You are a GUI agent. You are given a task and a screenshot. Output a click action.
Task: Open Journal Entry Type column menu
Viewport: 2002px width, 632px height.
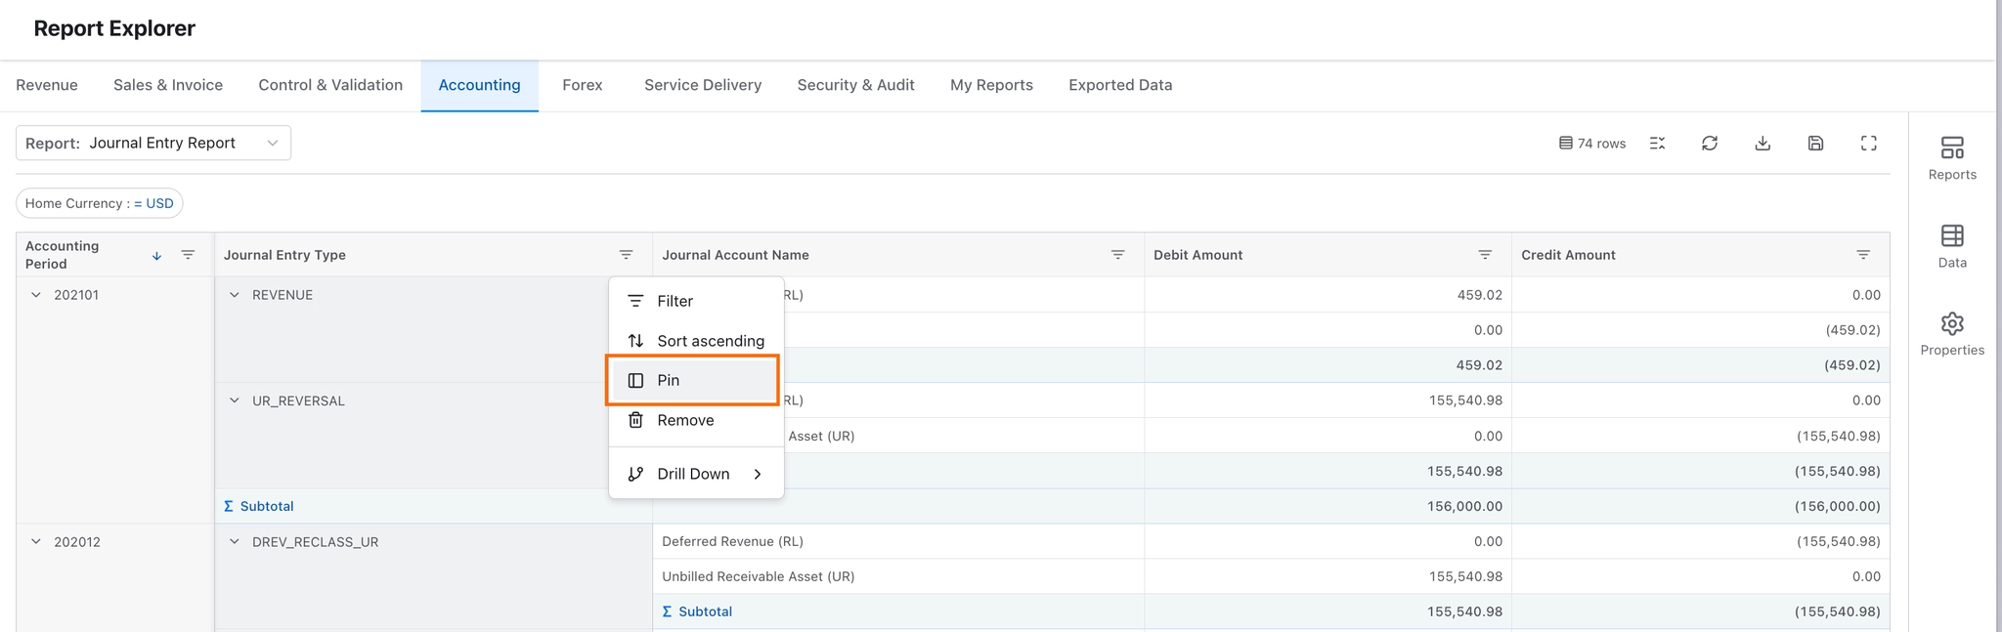point(626,255)
